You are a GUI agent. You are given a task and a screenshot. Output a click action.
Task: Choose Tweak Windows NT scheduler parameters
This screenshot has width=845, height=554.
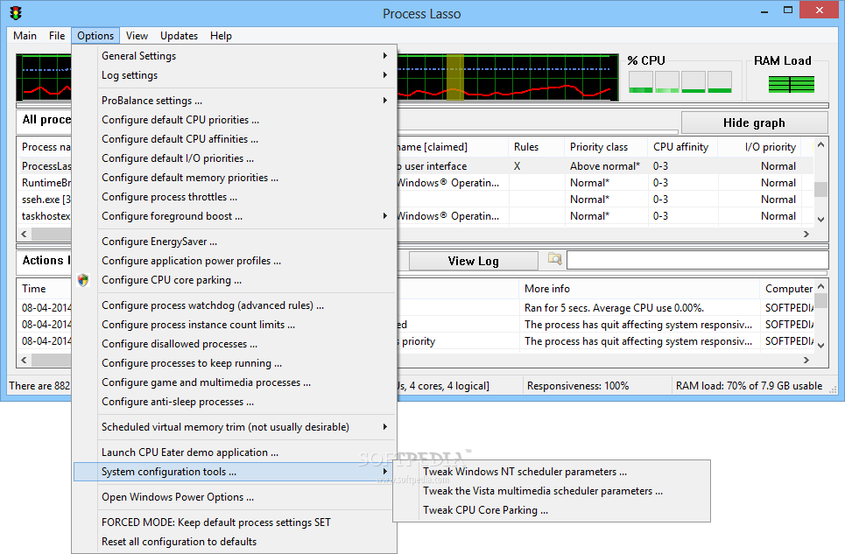tap(552, 472)
